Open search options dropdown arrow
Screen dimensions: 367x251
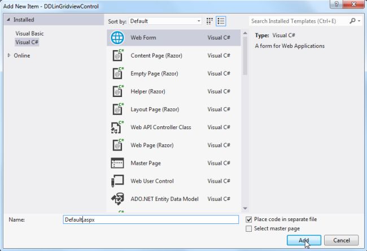(x=359, y=21)
